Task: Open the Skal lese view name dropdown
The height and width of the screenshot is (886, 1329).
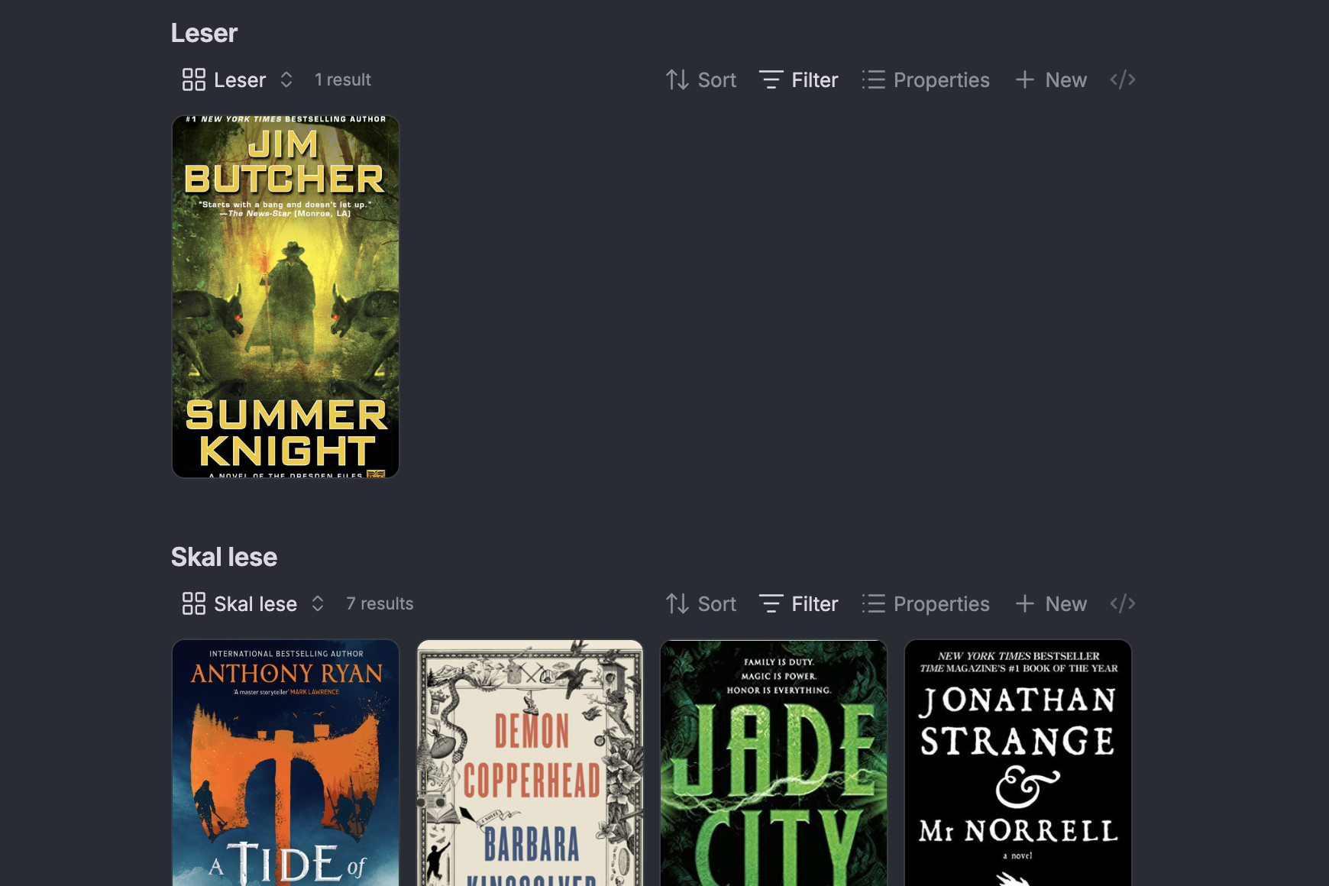Action: [255, 603]
